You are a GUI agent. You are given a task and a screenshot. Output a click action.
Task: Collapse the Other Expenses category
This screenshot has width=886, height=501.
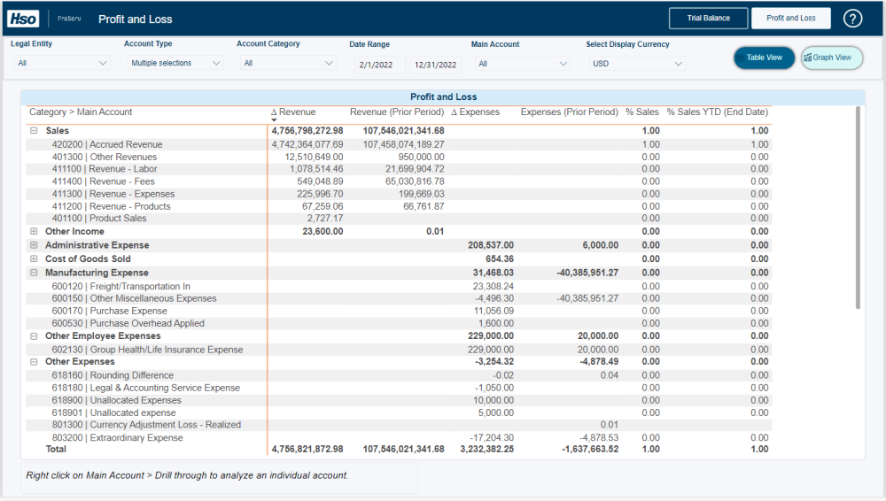tap(34, 362)
